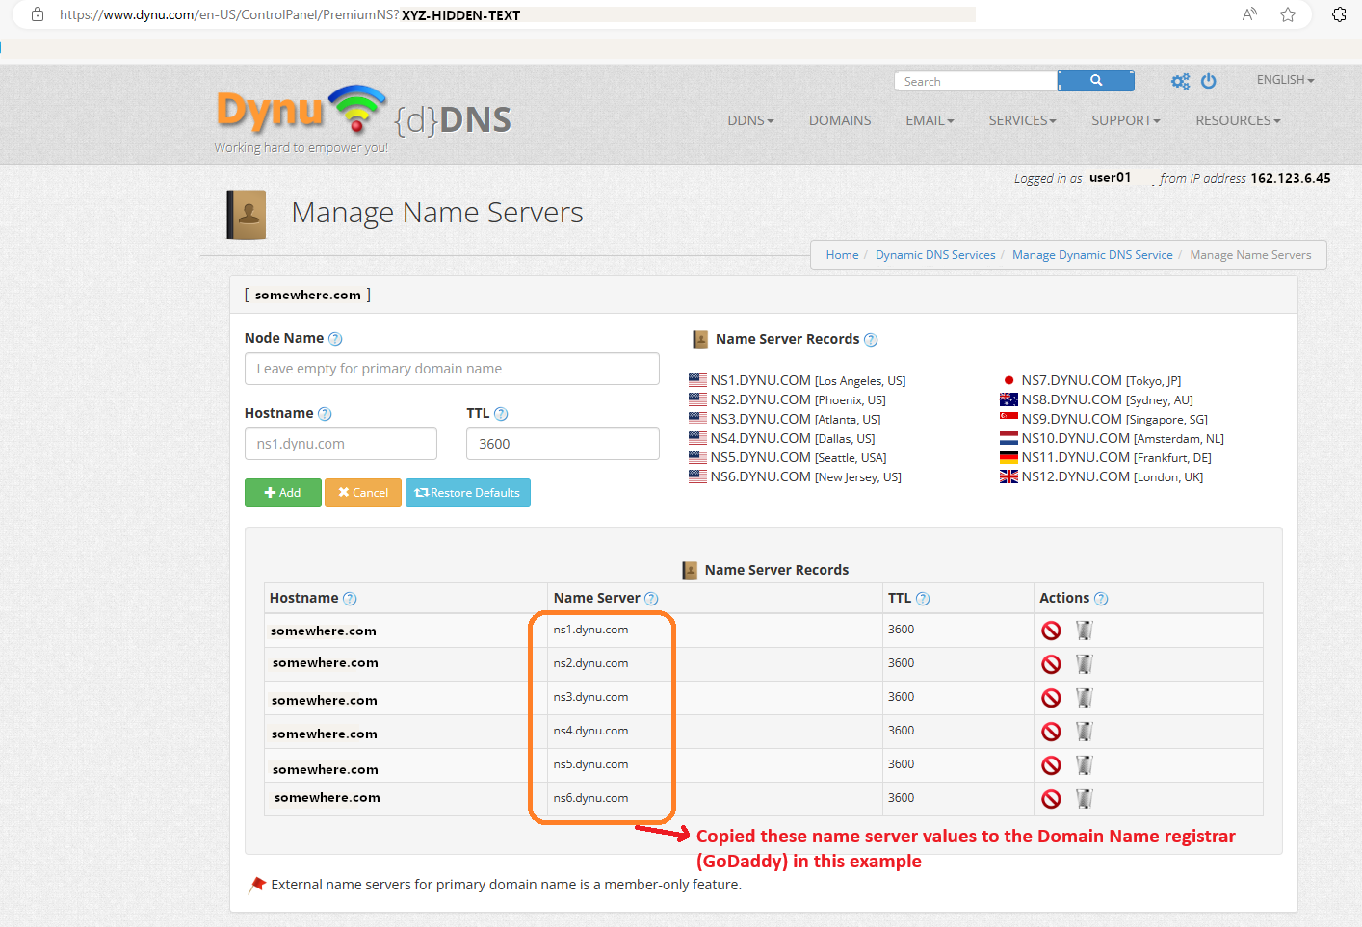
Task: Click NS1.DYNU.COM Los Angeles entry
Action: coord(797,380)
